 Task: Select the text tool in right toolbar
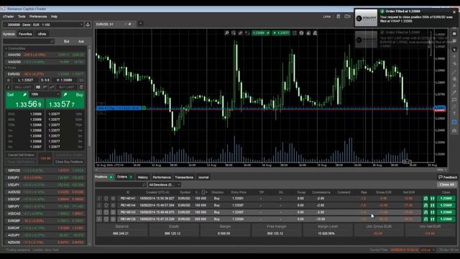tap(454, 114)
